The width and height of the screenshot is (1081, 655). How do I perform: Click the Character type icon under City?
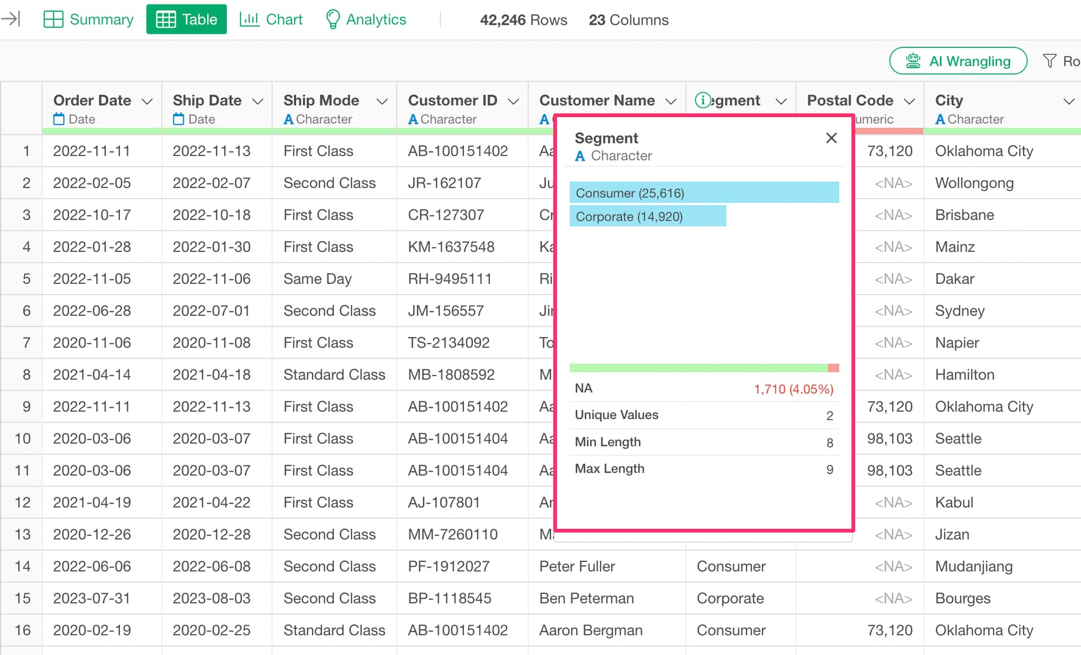pyautogui.click(x=940, y=119)
